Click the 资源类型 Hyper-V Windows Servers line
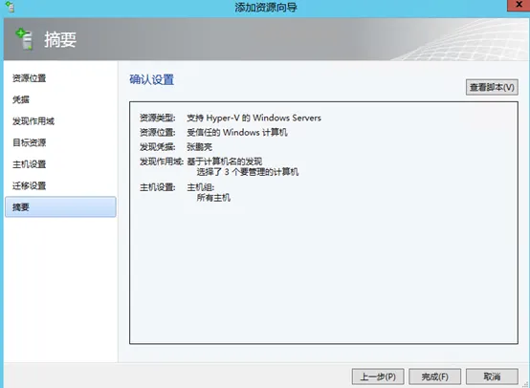The width and height of the screenshot is (530, 388). pyautogui.click(x=231, y=118)
